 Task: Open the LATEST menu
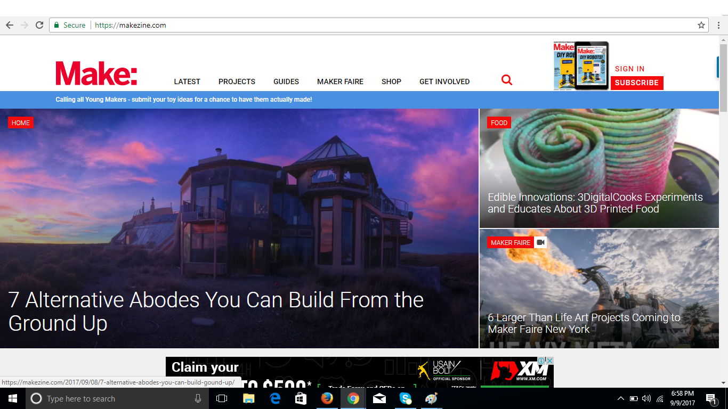(187, 81)
